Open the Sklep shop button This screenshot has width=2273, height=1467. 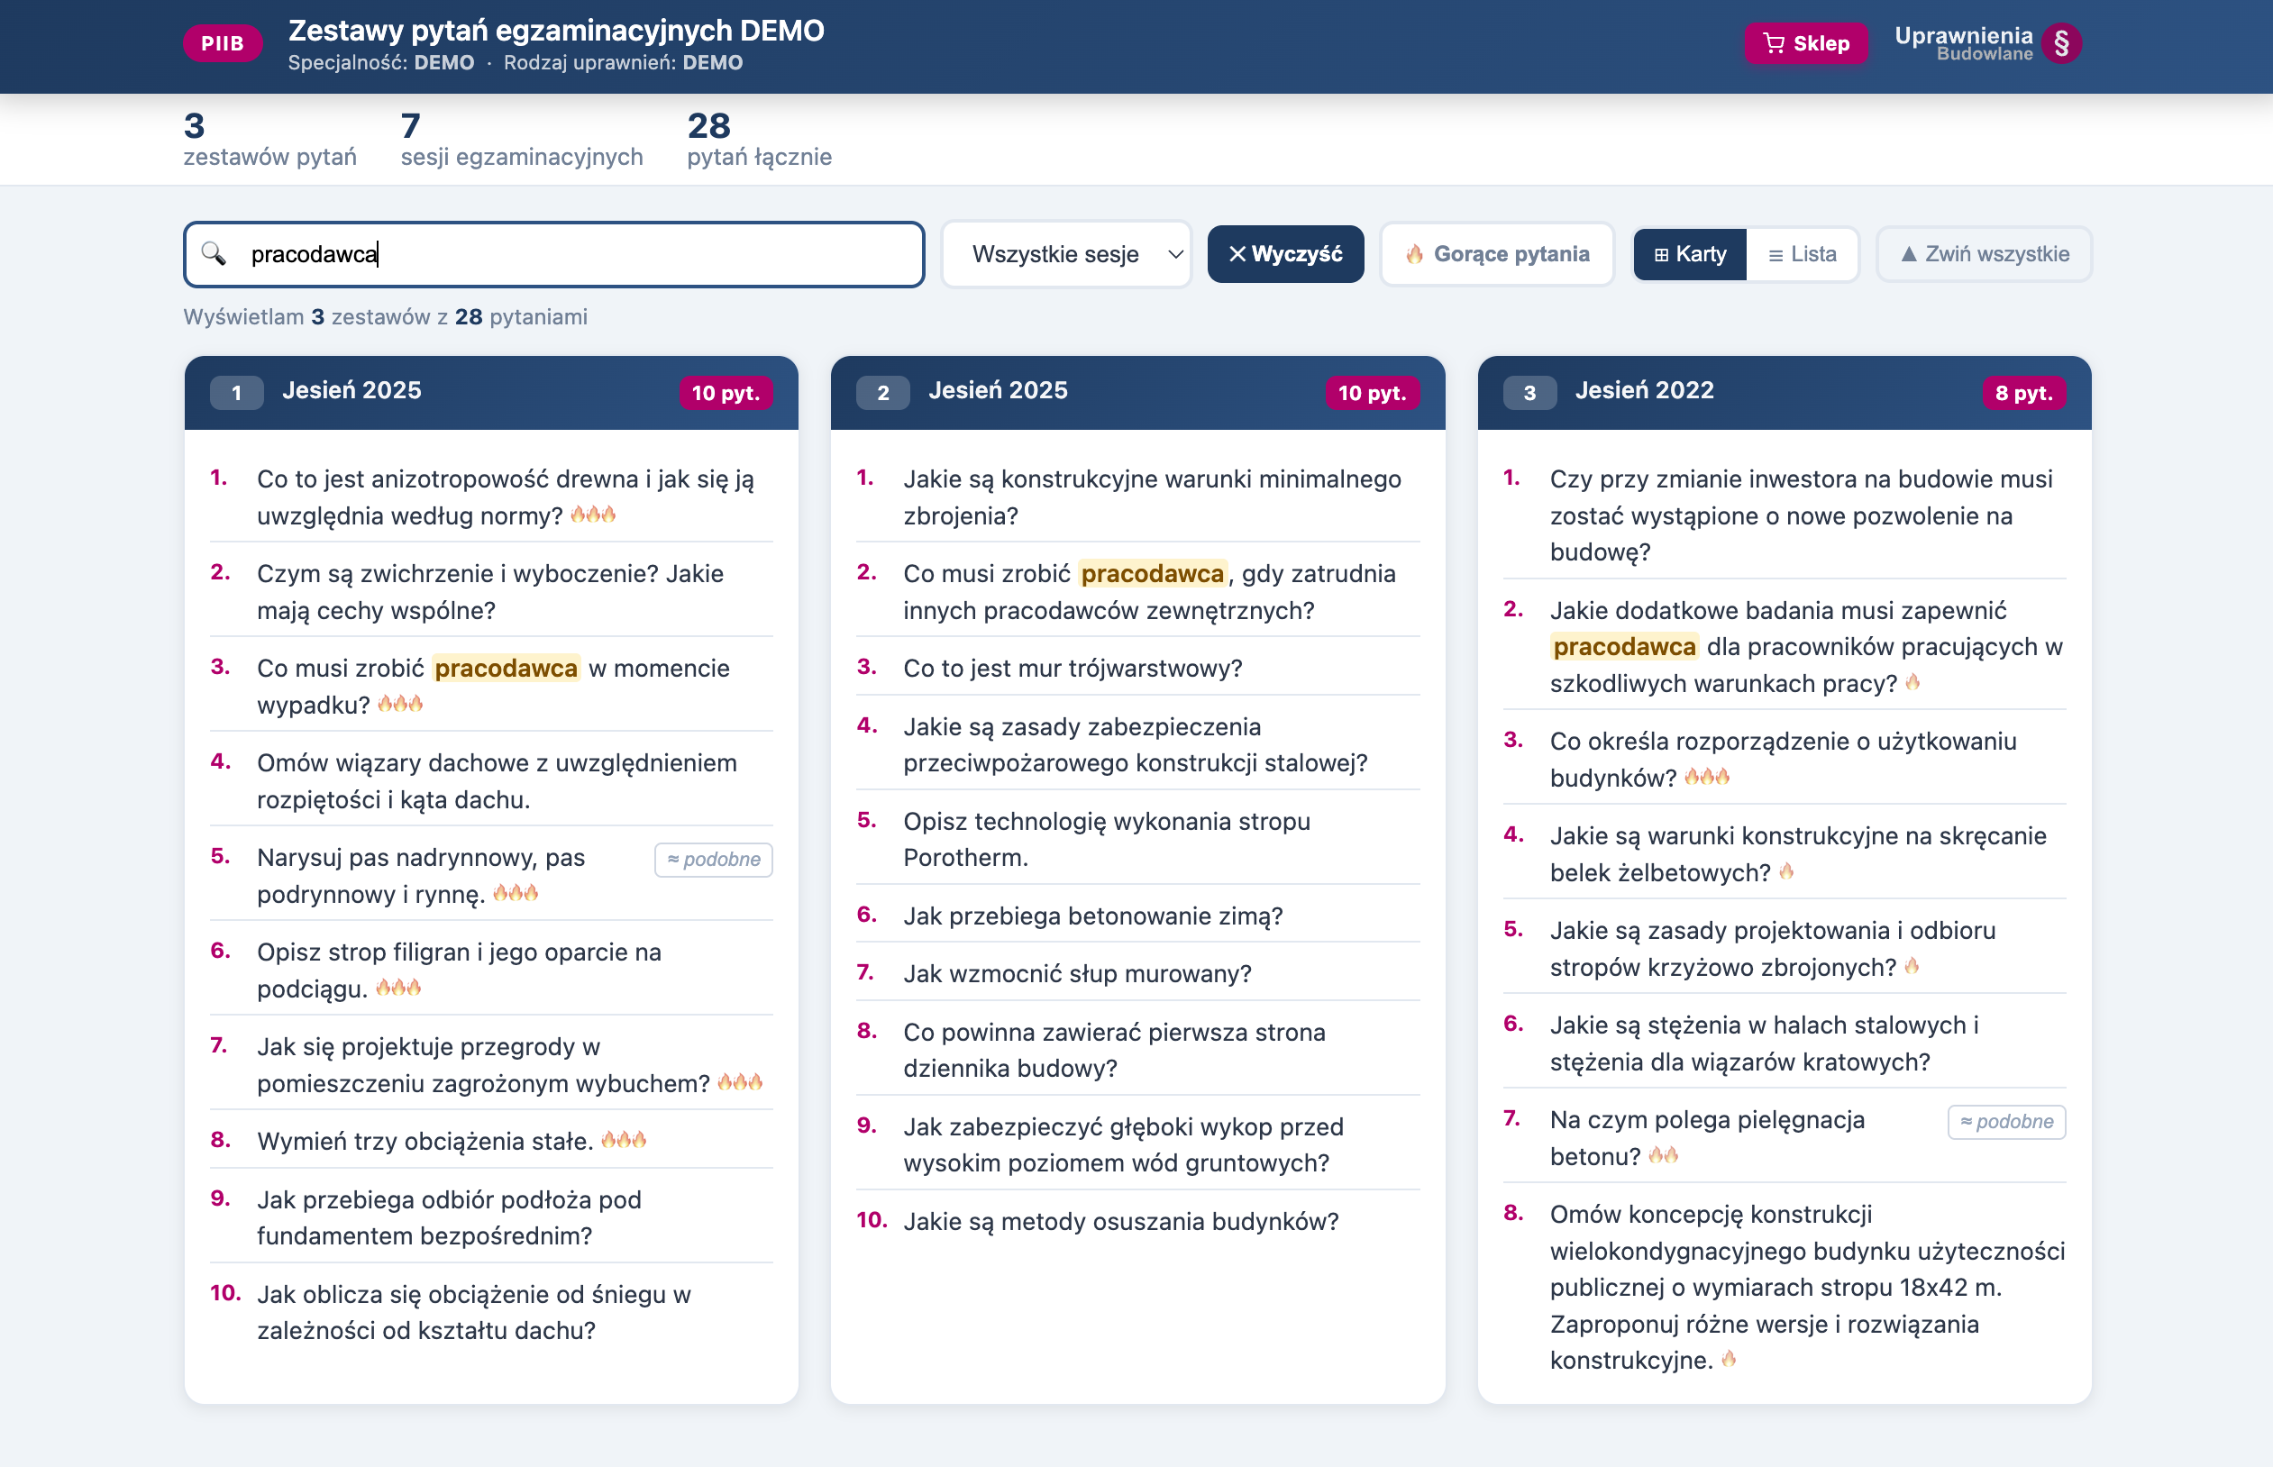[1805, 43]
